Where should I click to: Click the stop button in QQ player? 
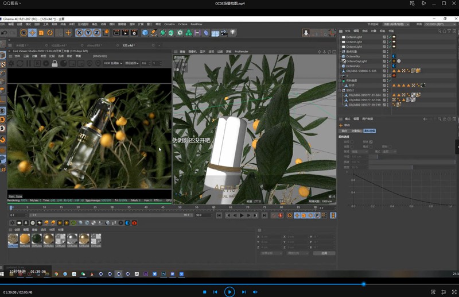(x=204, y=292)
